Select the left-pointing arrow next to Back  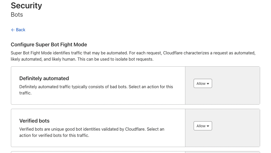[x=13, y=30]
